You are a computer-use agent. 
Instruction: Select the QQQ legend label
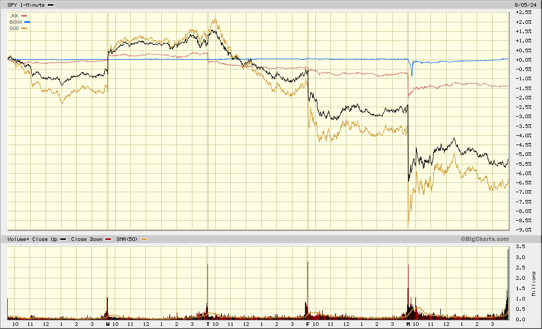tap(14, 28)
